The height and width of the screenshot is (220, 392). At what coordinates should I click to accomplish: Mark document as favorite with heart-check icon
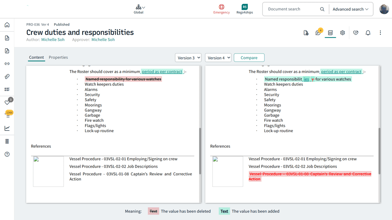(x=356, y=33)
